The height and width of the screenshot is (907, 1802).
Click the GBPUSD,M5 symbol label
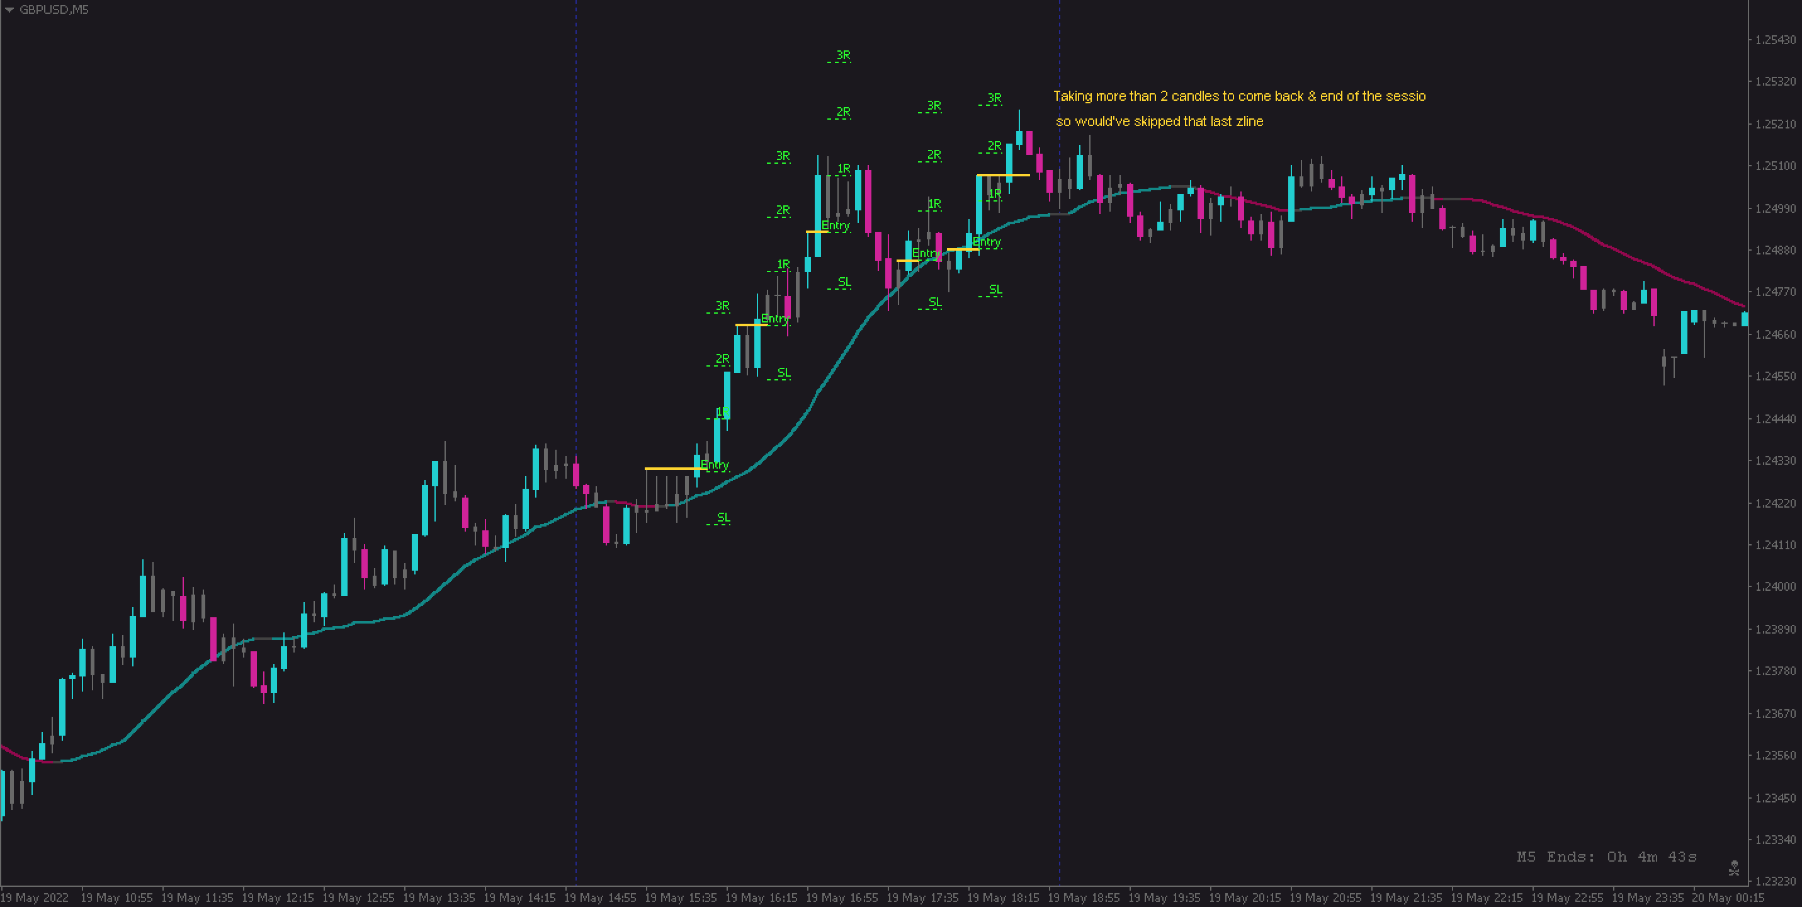[x=53, y=10]
